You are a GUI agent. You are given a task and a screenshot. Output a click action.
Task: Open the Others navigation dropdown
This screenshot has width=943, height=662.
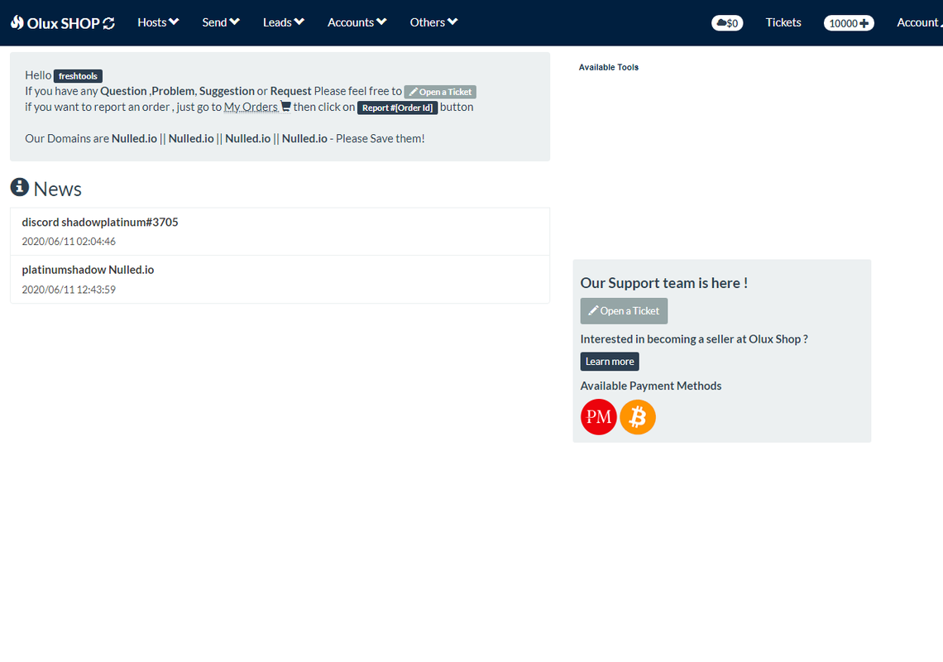pyautogui.click(x=433, y=22)
